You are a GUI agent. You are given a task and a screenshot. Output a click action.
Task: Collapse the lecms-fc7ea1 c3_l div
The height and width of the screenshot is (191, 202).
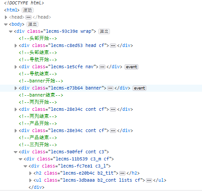click(25, 166)
